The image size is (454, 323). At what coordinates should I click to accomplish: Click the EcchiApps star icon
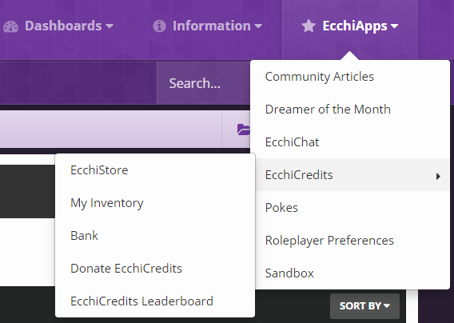(x=309, y=26)
